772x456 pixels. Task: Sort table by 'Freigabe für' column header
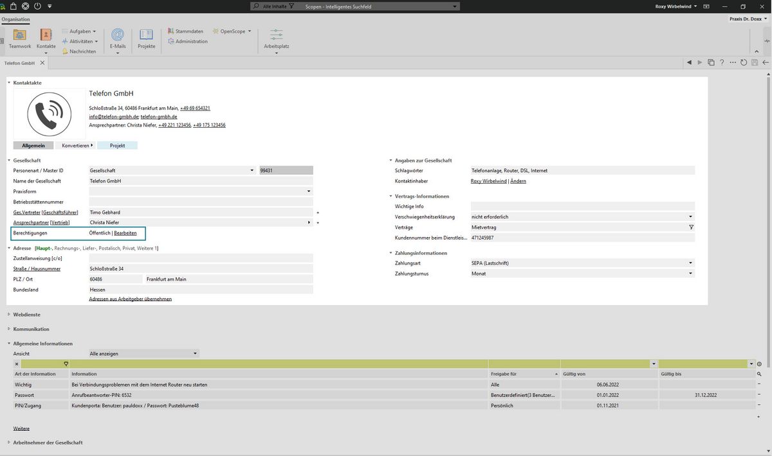click(x=524, y=374)
